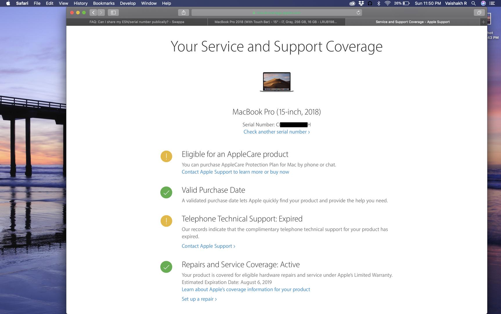Click the headphones menu bar icon
This screenshot has width=501, height=314.
[x=370, y=3]
